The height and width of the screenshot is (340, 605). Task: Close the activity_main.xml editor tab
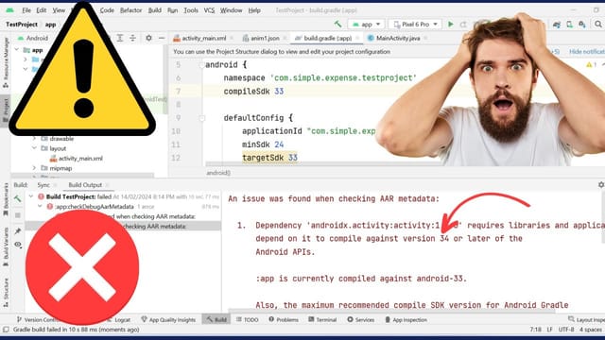232,38
